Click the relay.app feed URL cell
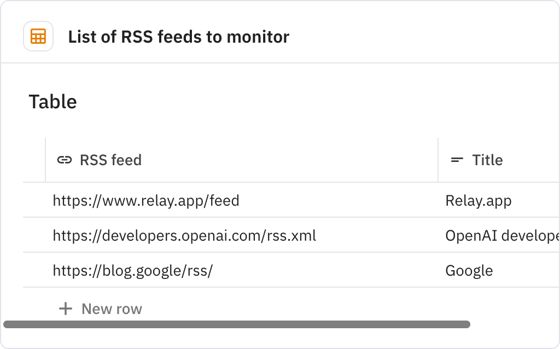Image resolution: width=560 pixels, height=349 pixels. pos(145,200)
